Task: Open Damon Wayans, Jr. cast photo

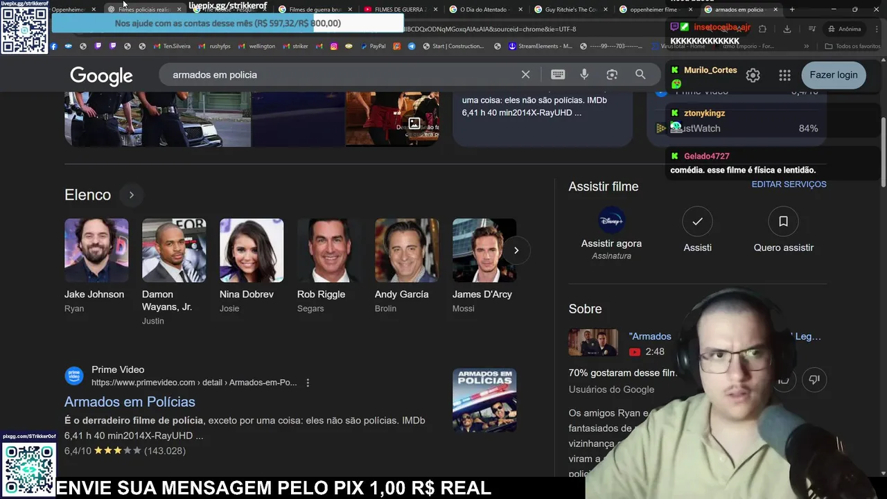Action: point(174,250)
